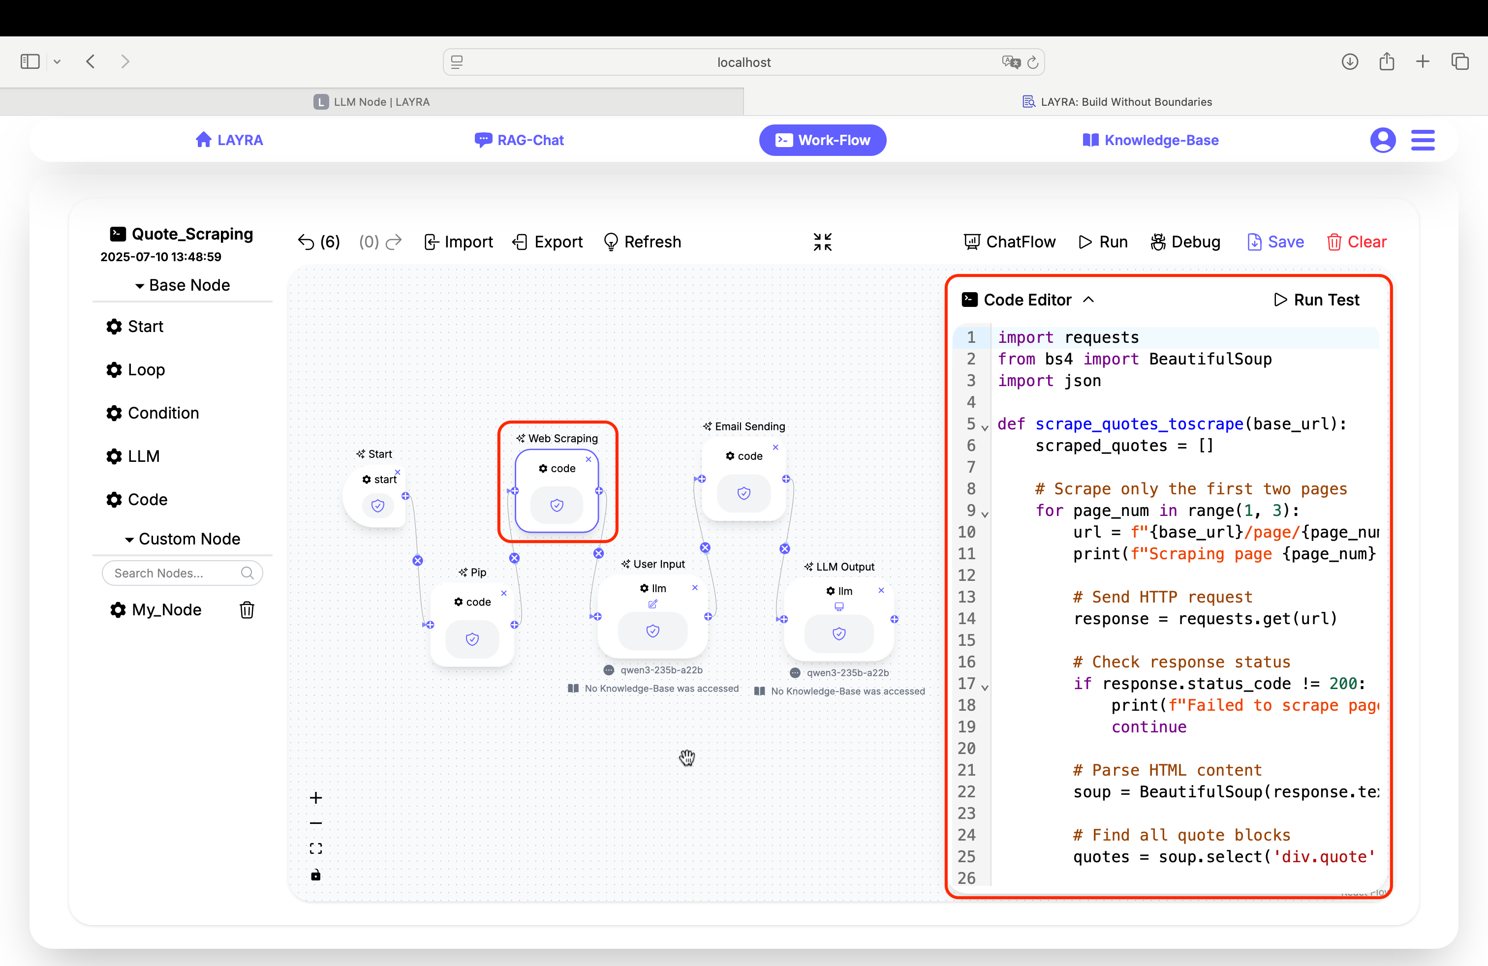Fold the def block at line 5
Screen dimensions: 1488x966
985,428
